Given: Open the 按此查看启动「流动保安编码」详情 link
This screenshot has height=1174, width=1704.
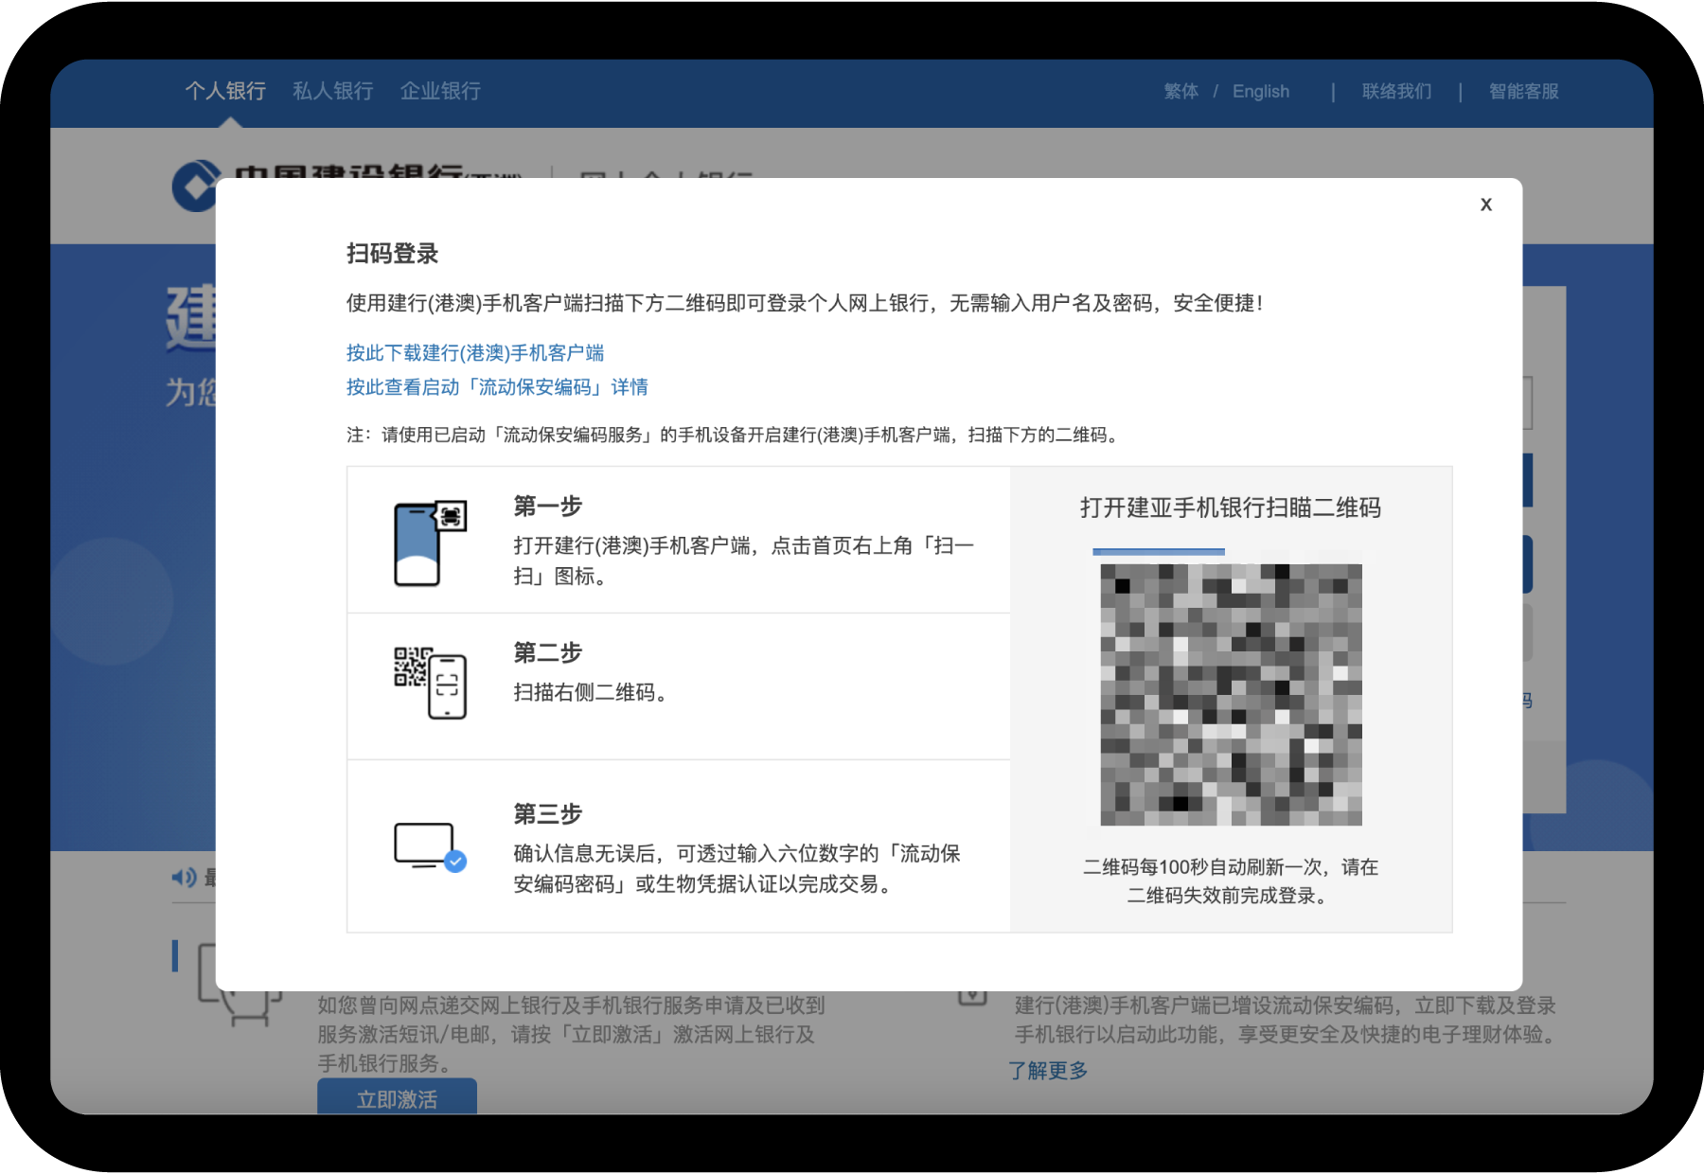Looking at the screenshot, I should pyautogui.click(x=497, y=387).
